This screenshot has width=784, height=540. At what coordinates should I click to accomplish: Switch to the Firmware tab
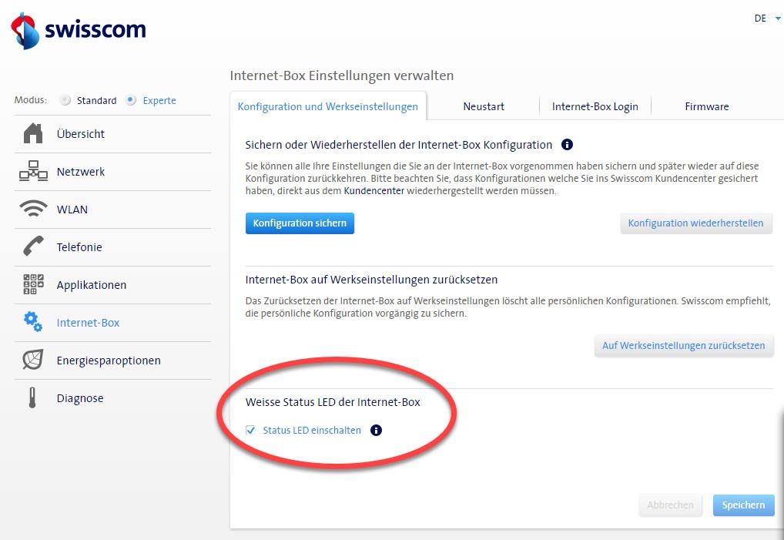pyautogui.click(x=706, y=106)
